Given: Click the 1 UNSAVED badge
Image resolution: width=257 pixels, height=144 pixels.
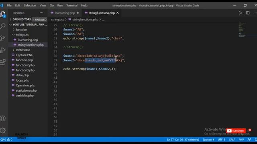Looking at the screenshot, I should click(x=40, y=20).
